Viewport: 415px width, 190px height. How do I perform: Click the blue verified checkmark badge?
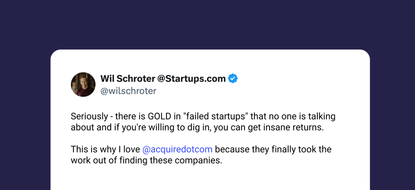[233, 79]
